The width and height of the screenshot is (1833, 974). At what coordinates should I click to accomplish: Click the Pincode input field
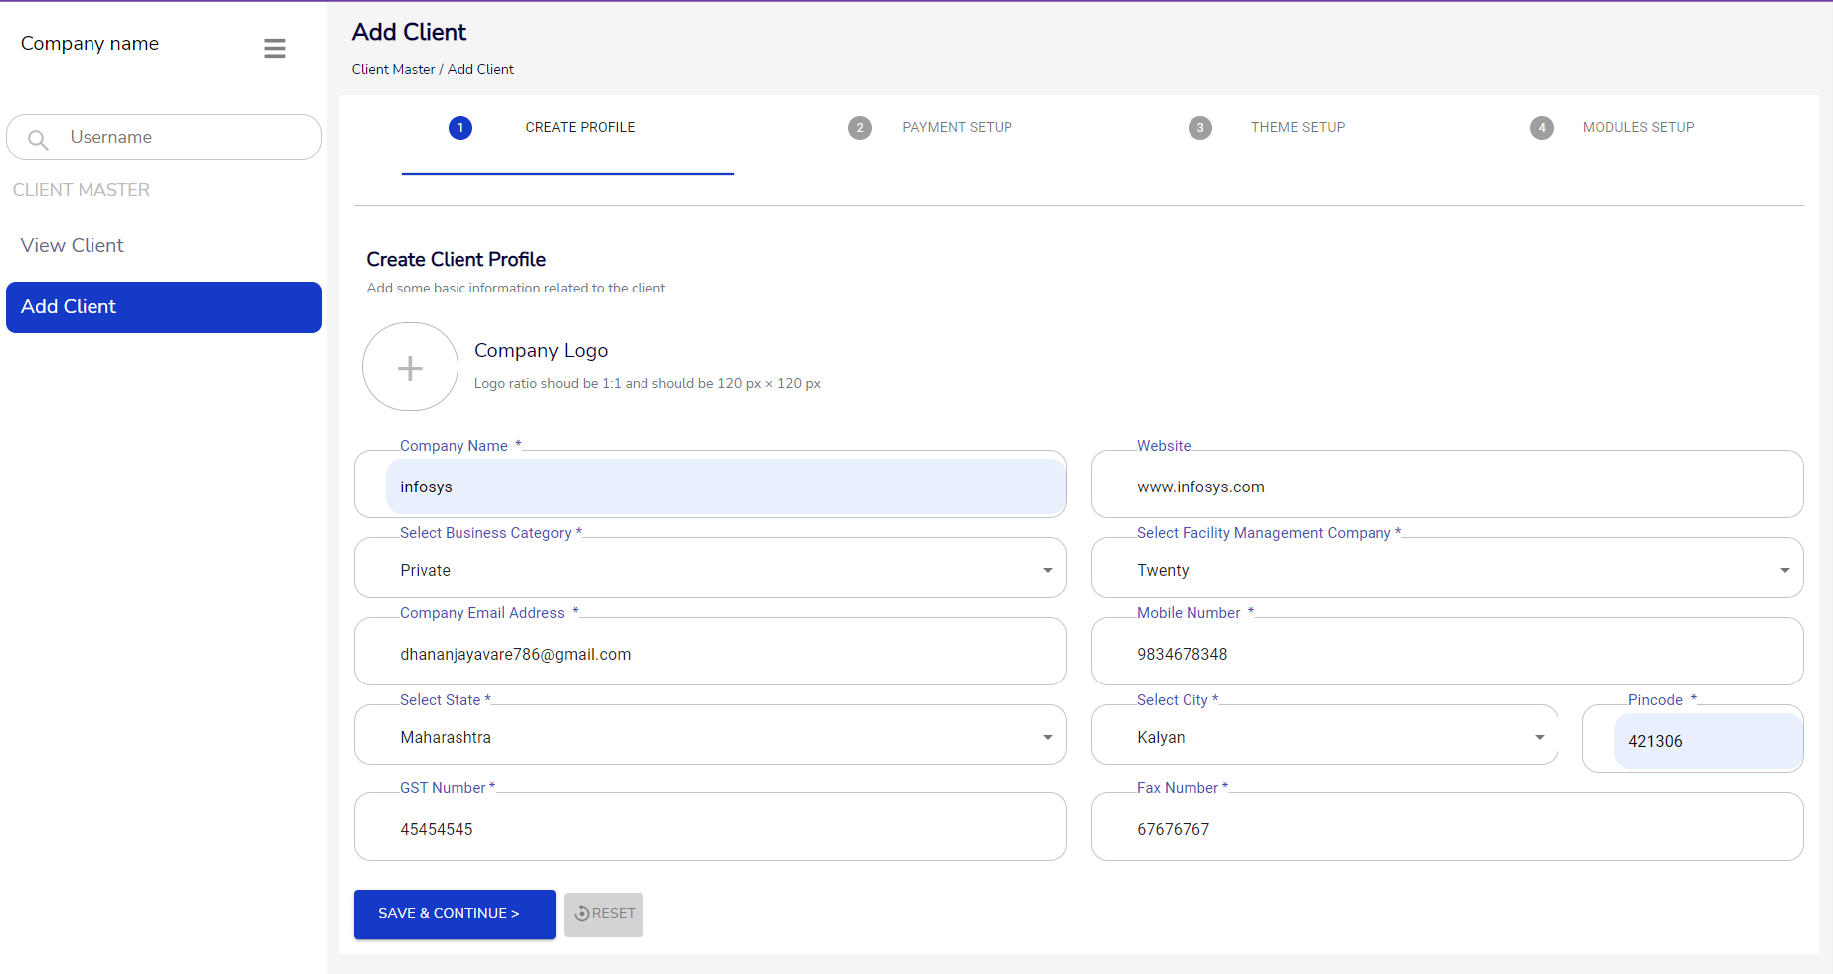(1693, 740)
